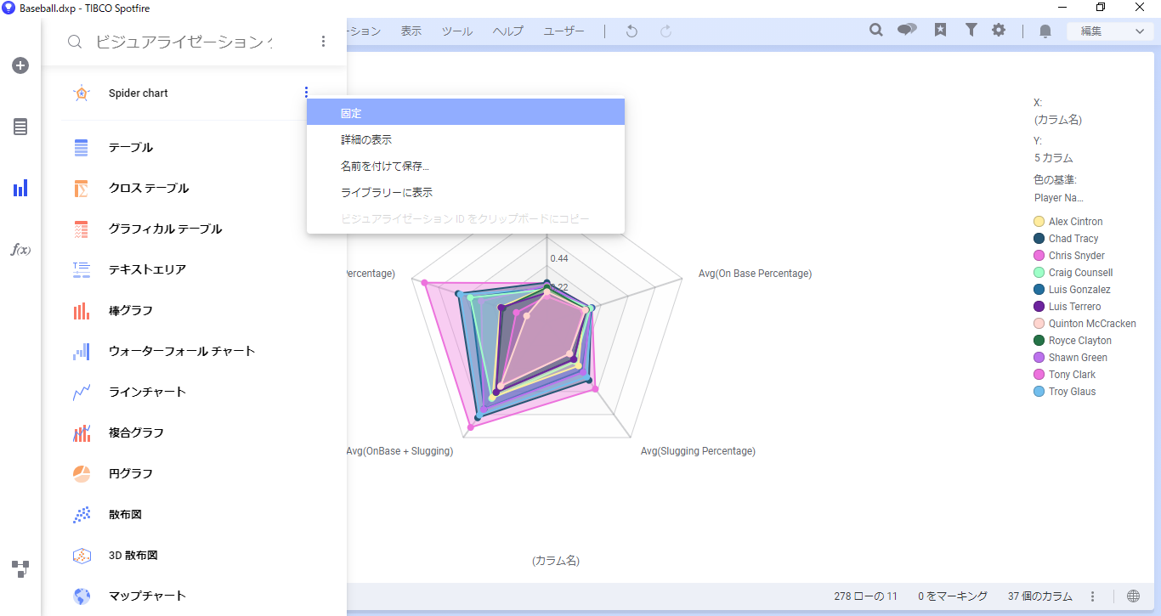Viewport: 1161px width, 616px height.
Task: Open X axis (カラム名) selector in legend
Action: [x=1058, y=120]
